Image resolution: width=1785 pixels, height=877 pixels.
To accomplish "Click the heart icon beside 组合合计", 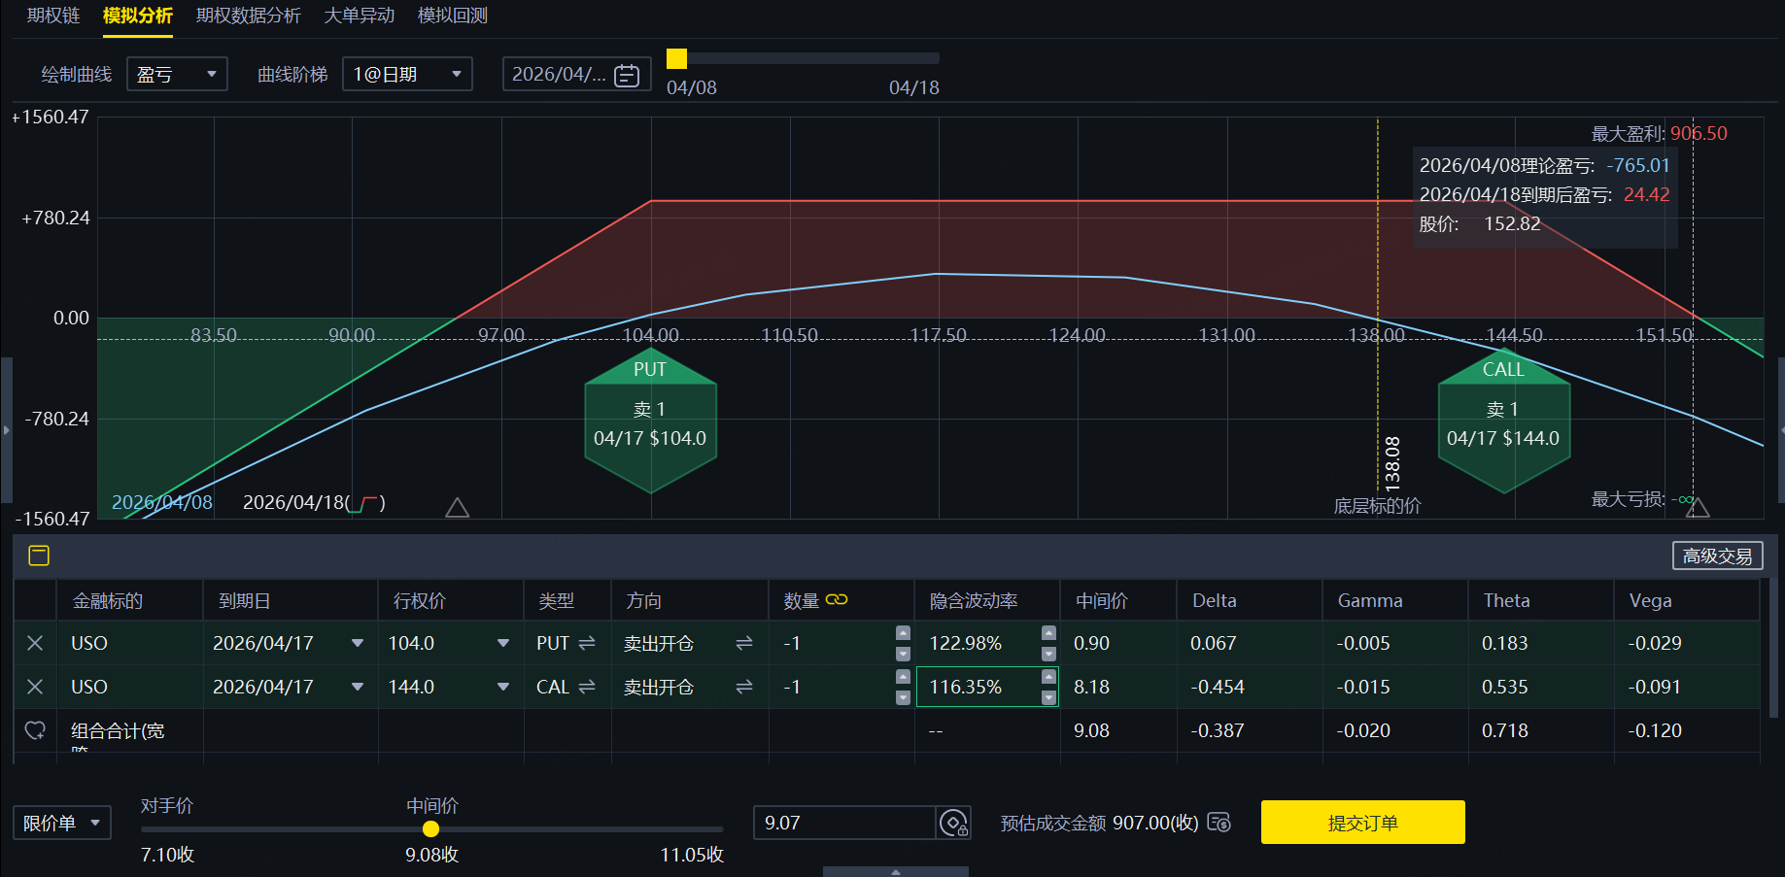I will [35, 730].
